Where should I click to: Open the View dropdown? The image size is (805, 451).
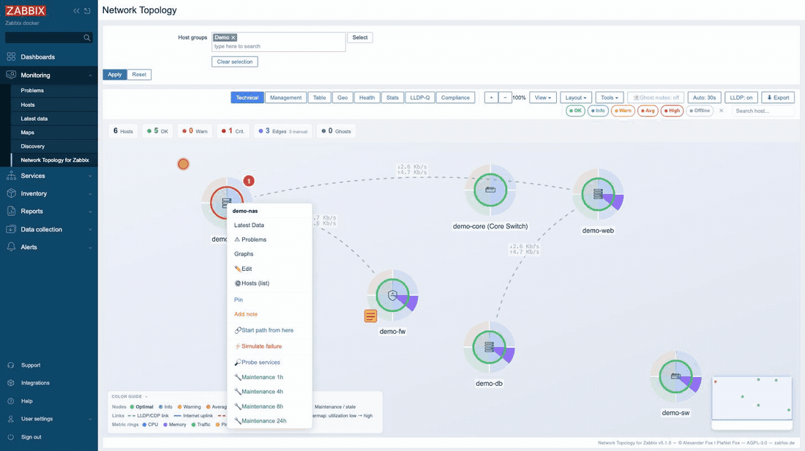(x=543, y=97)
